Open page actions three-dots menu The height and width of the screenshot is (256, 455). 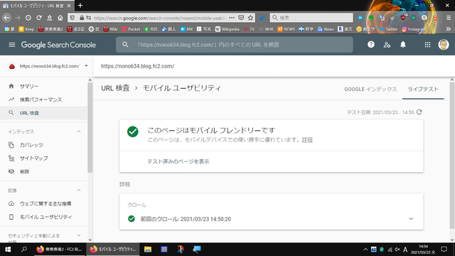coord(232,18)
